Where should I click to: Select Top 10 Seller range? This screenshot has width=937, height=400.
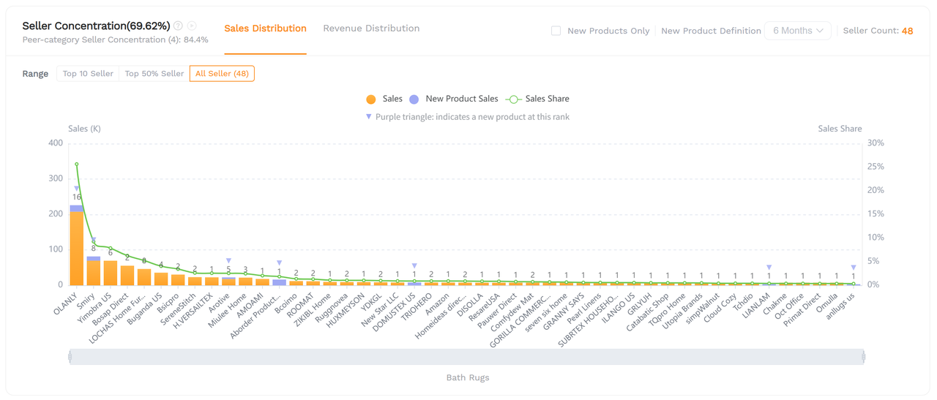(x=88, y=74)
